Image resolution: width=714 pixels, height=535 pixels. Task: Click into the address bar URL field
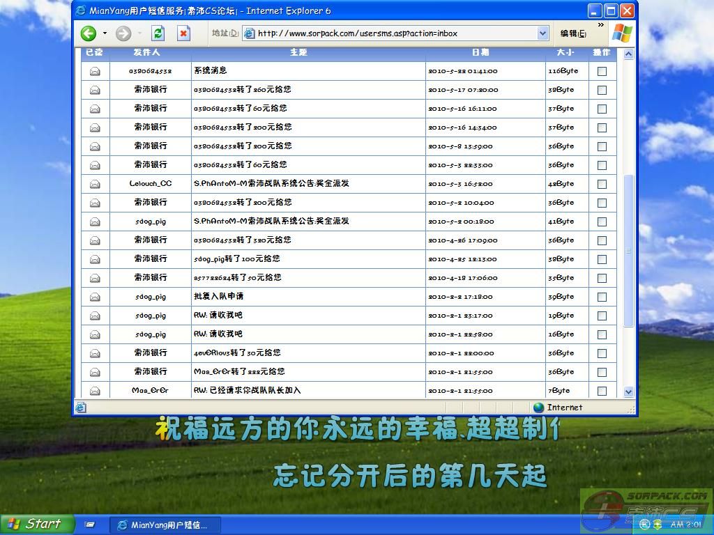[390, 33]
